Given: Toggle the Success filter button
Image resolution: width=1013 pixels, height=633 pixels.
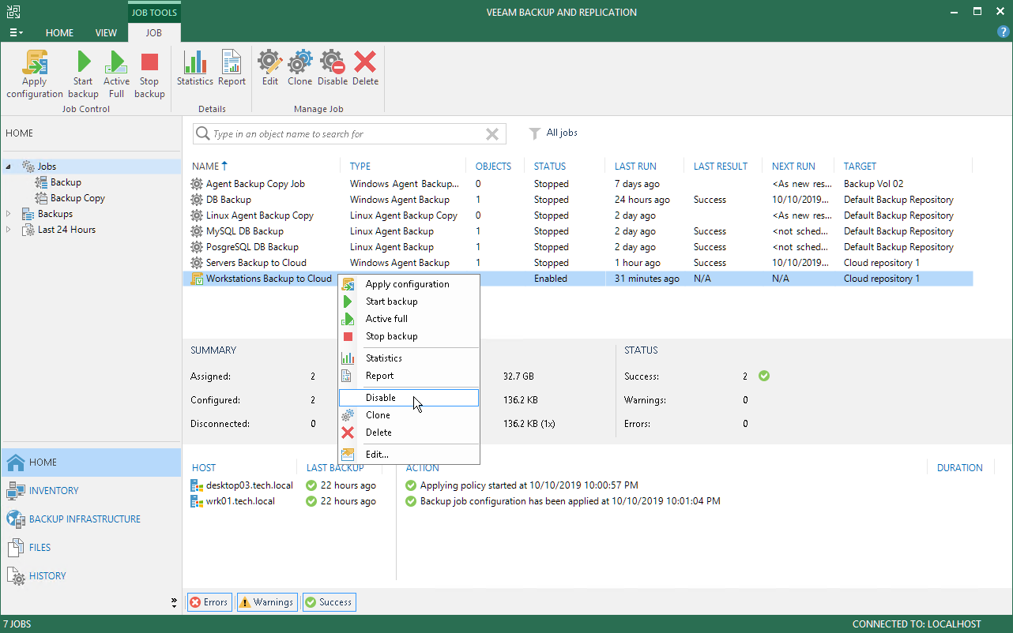Looking at the screenshot, I should coord(329,602).
